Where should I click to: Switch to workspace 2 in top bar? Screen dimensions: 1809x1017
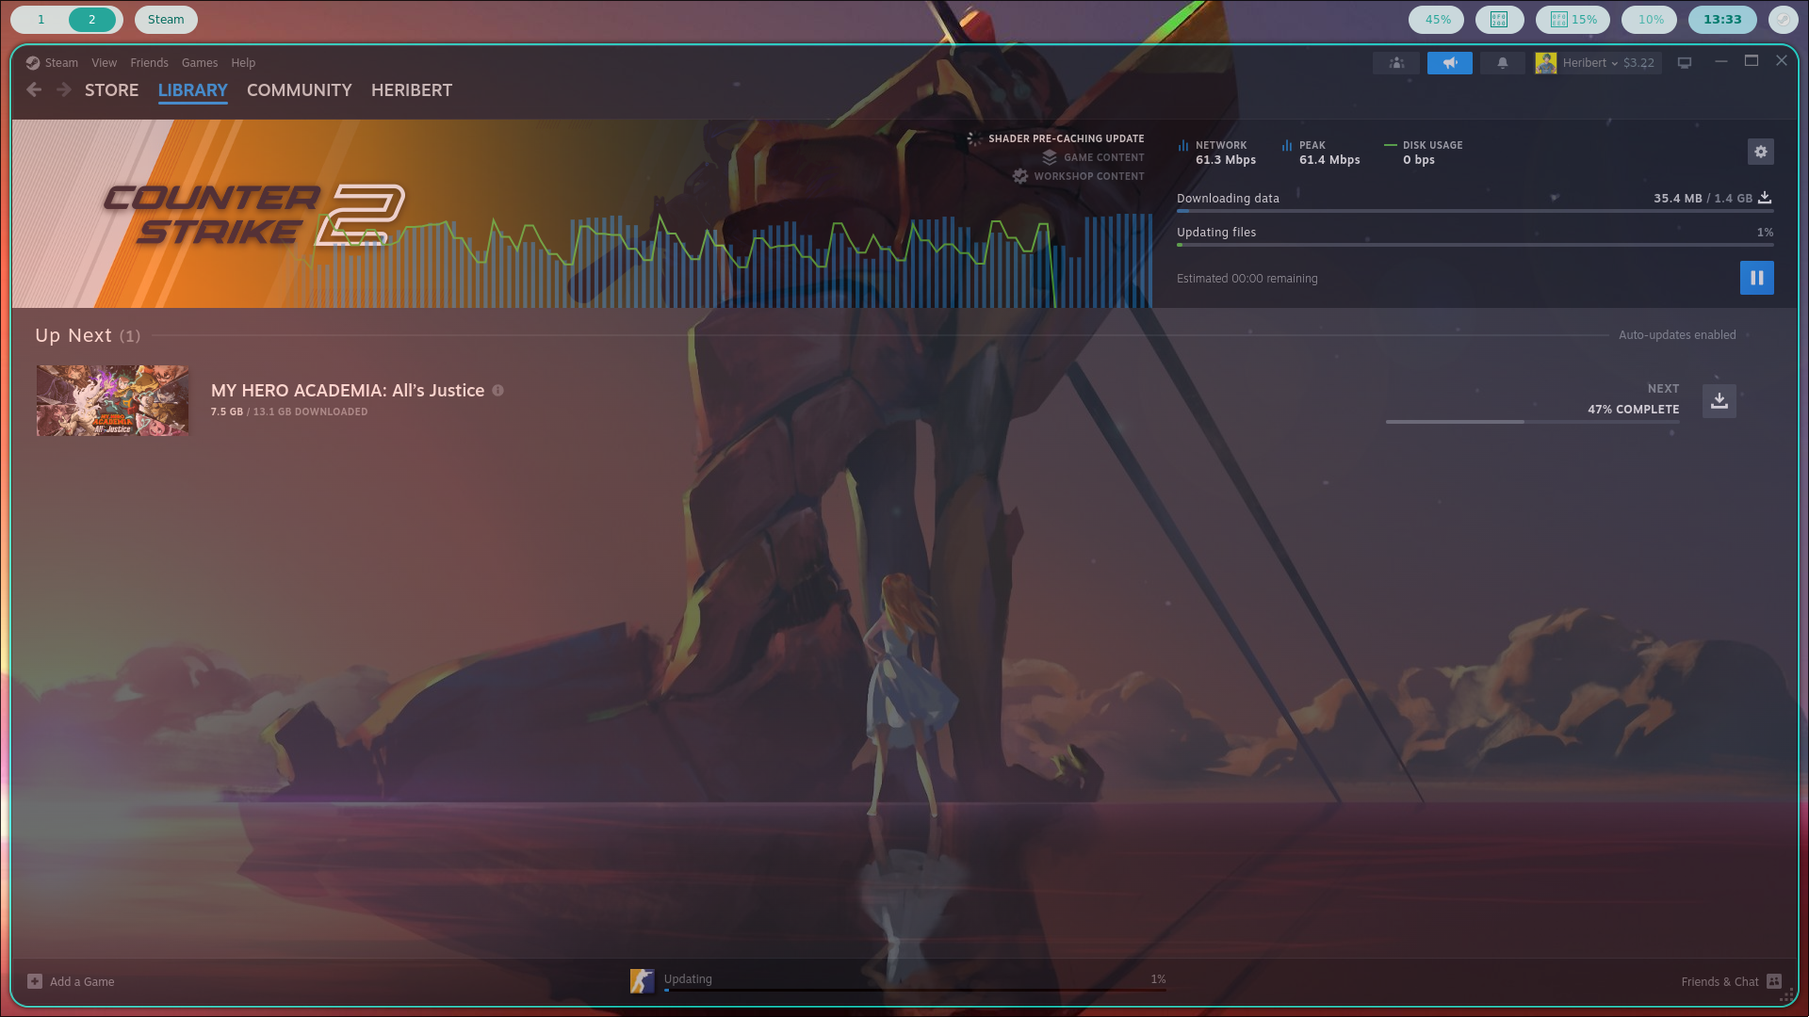tap(91, 20)
